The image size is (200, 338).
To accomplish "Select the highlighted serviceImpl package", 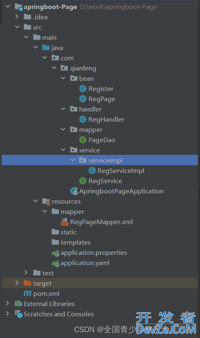I will (x=100, y=160).
